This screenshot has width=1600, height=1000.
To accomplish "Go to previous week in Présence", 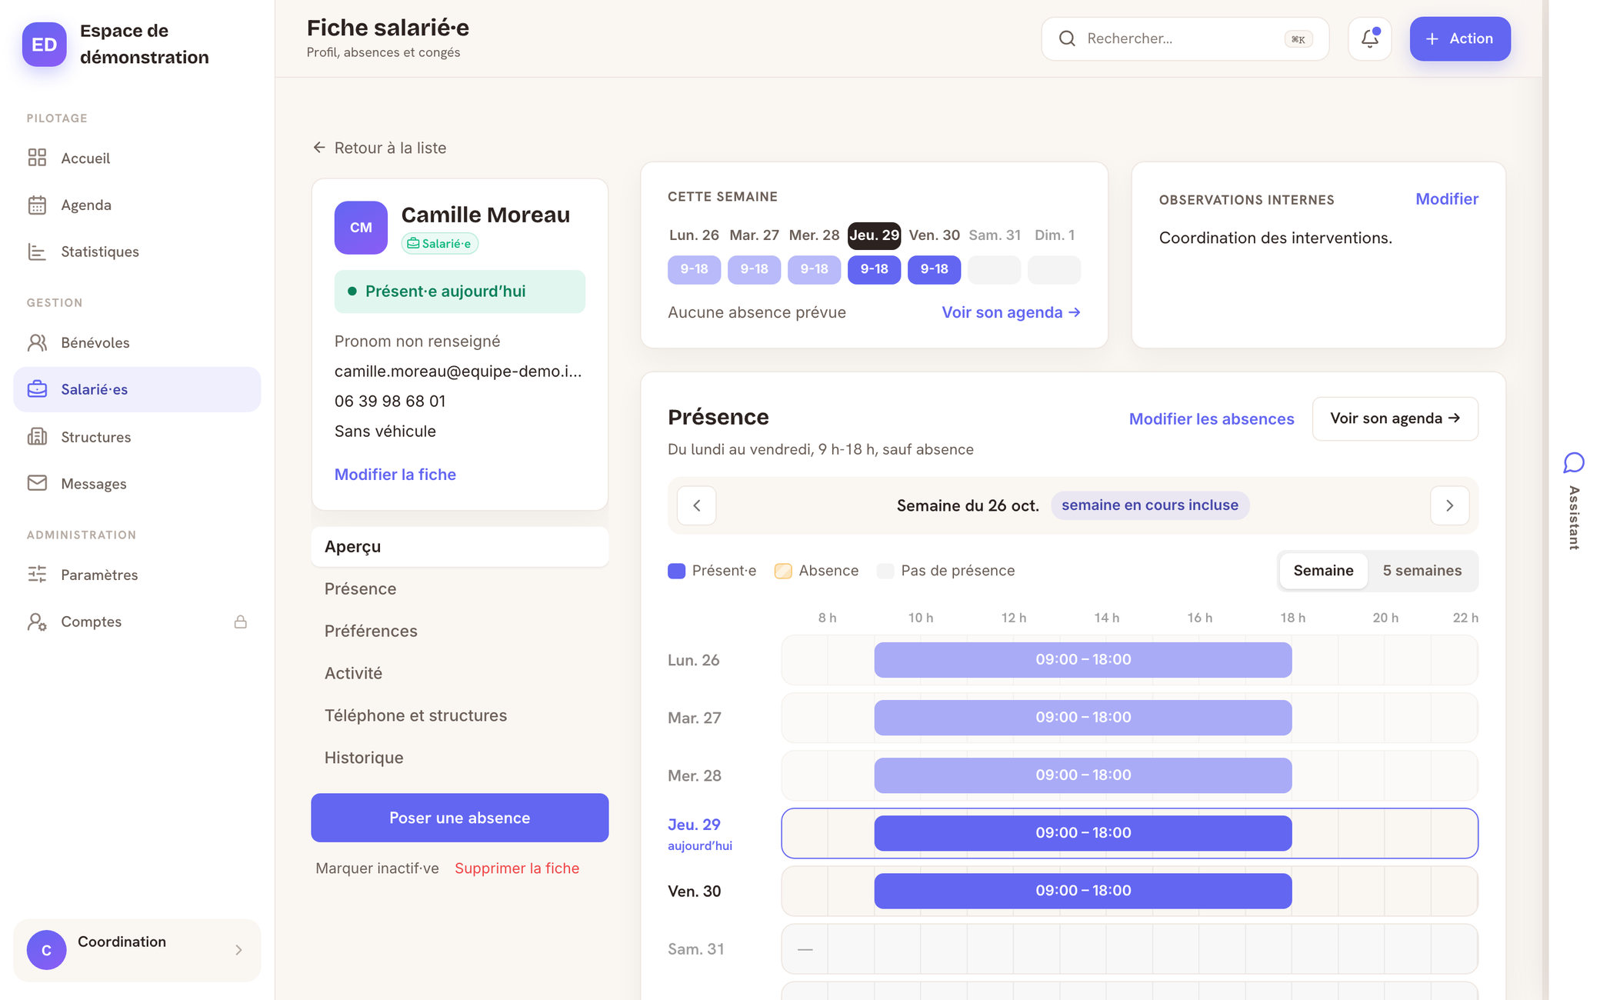I will pyautogui.click(x=697, y=505).
